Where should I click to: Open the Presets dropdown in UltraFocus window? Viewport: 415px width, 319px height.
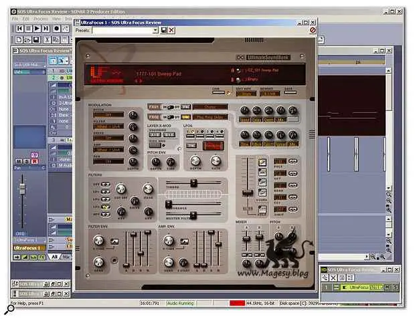(x=155, y=30)
